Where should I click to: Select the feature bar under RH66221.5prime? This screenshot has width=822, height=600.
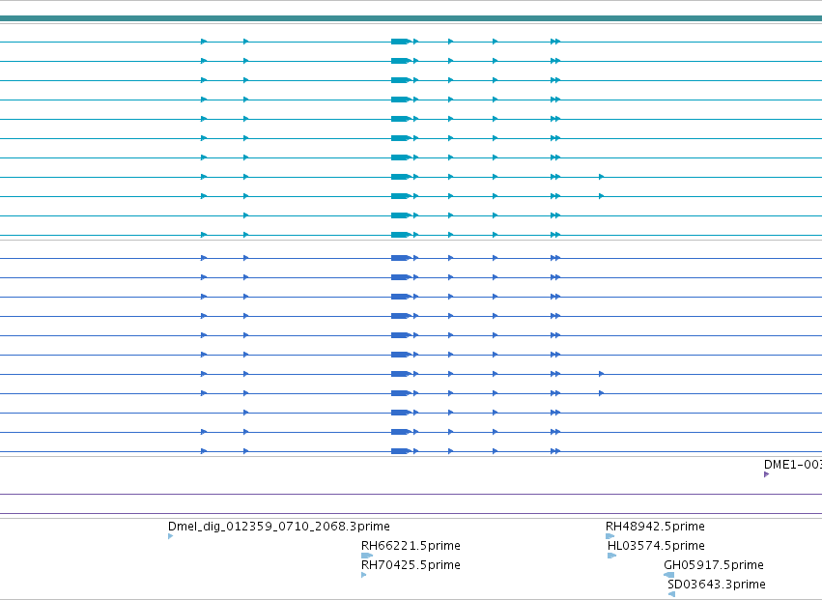(367, 556)
